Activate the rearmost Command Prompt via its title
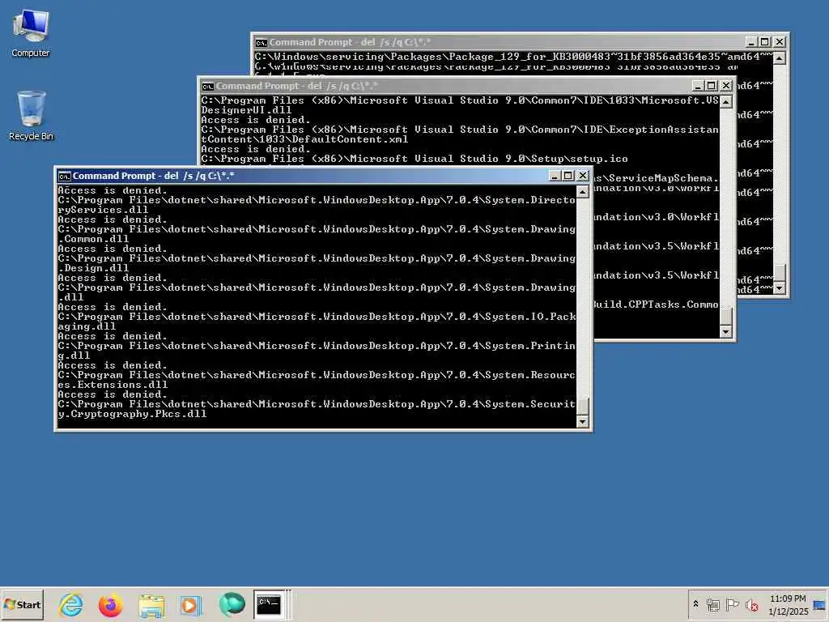The image size is (829, 622). point(350,42)
